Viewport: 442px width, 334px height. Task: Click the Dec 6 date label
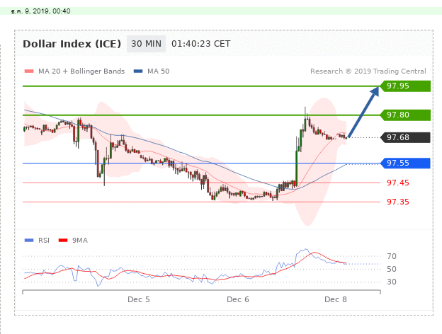click(x=238, y=299)
